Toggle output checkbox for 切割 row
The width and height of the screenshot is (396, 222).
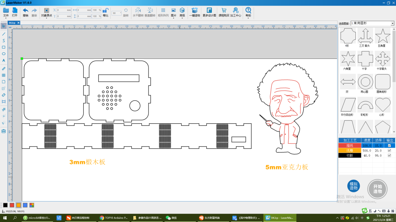(389, 155)
